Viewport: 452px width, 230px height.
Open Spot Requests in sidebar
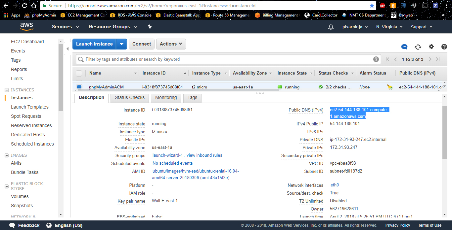[26, 116]
